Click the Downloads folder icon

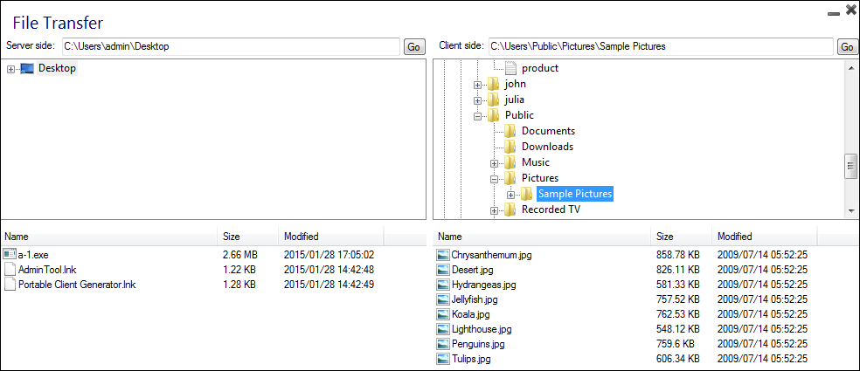(x=511, y=147)
